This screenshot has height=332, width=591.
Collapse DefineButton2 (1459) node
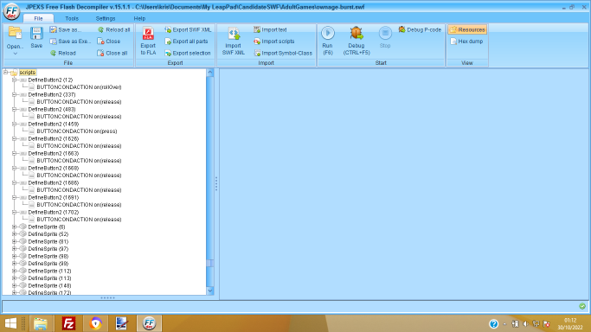coord(14,124)
